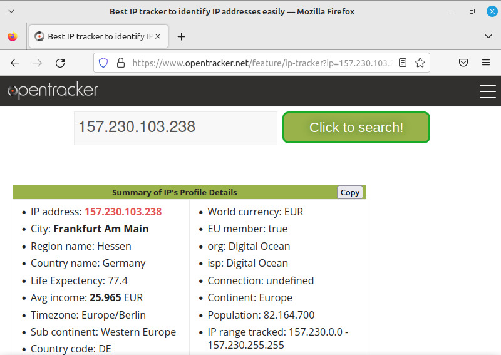Restore the Firefox window size
This screenshot has height=355, width=501.
(x=472, y=11)
